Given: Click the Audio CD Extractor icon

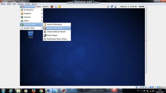Looking at the screenshot, I should coord(45,25).
